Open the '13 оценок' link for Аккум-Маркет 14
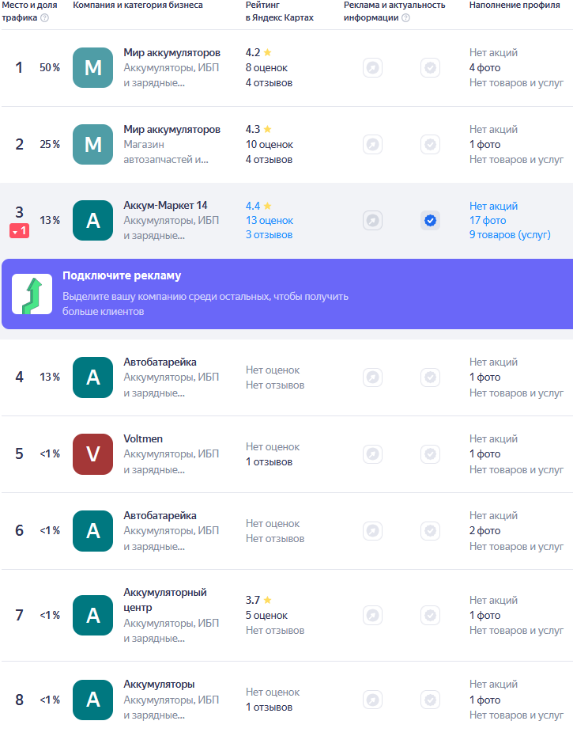The width and height of the screenshot is (573, 736). click(269, 221)
